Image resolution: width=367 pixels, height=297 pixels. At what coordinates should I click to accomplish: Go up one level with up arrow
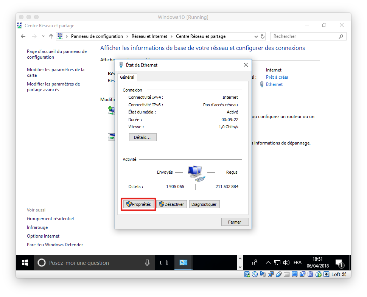pyautogui.click(x=51, y=36)
